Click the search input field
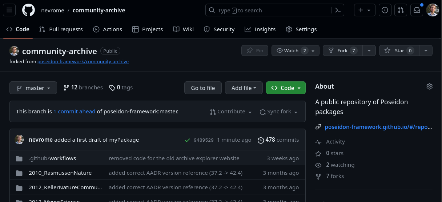442x202 pixels. click(x=269, y=10)
